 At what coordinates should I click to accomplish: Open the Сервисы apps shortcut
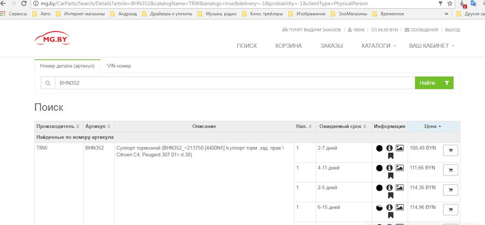[x=13, y=14]
